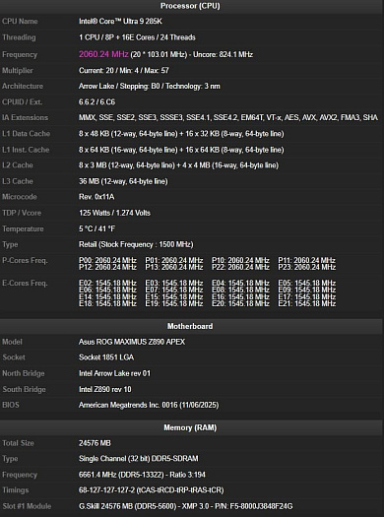Click the pink 2060.24 MHz frequency value
The width and height of the screenshot is (384, 517).
point(103,54)
